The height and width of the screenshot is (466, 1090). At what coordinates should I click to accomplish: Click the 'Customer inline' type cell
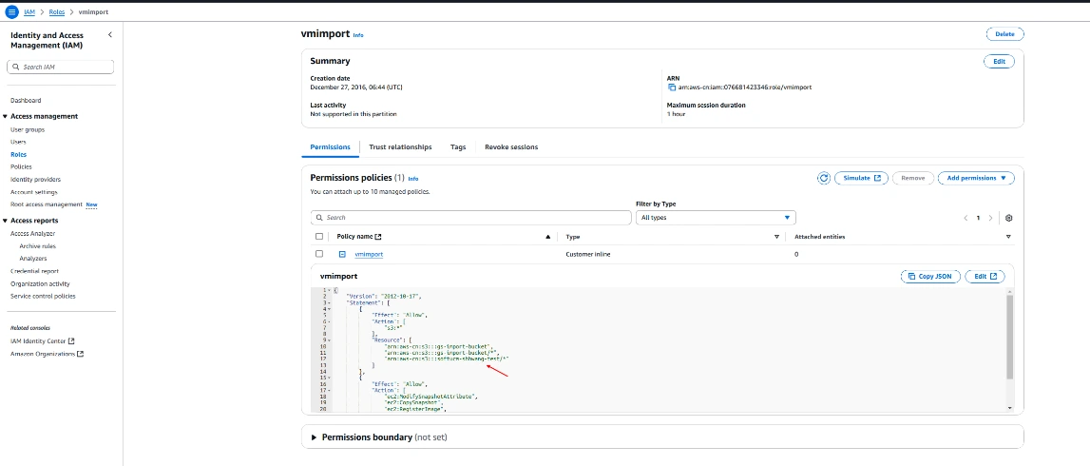588,255
